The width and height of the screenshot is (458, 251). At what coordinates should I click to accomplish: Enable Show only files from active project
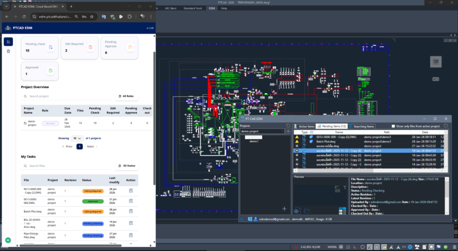tap(393, 126)
